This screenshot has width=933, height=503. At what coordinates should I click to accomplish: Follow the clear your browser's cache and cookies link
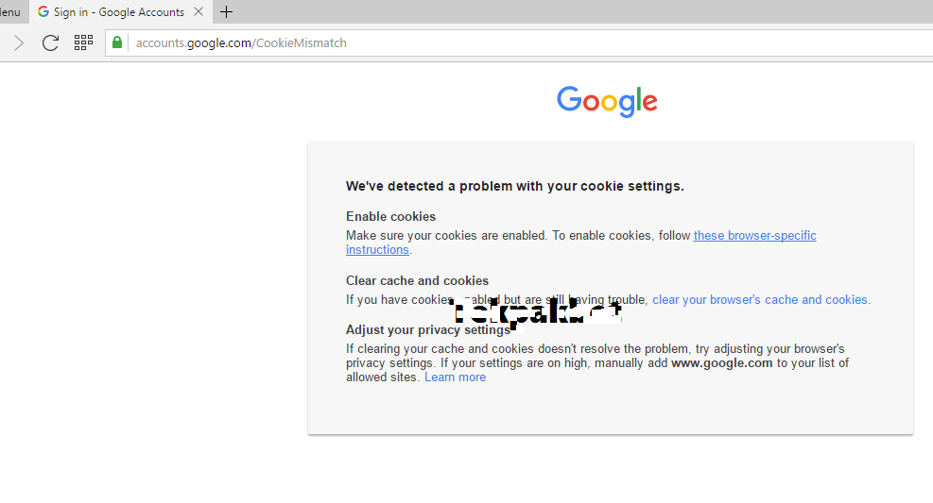tap(761, 299)
